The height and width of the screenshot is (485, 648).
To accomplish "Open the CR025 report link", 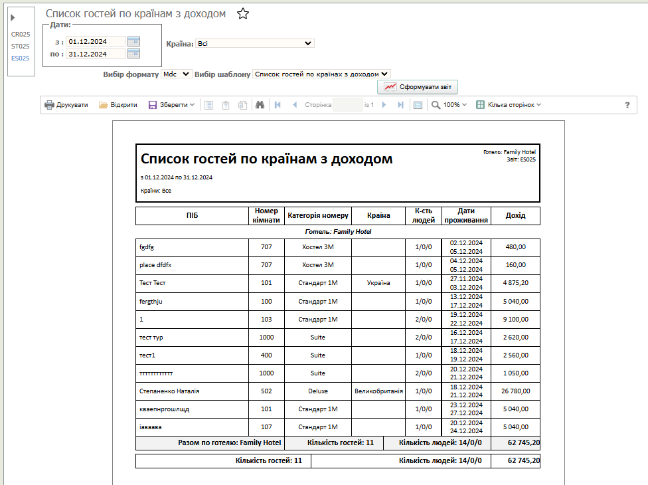I will point(21,35).
